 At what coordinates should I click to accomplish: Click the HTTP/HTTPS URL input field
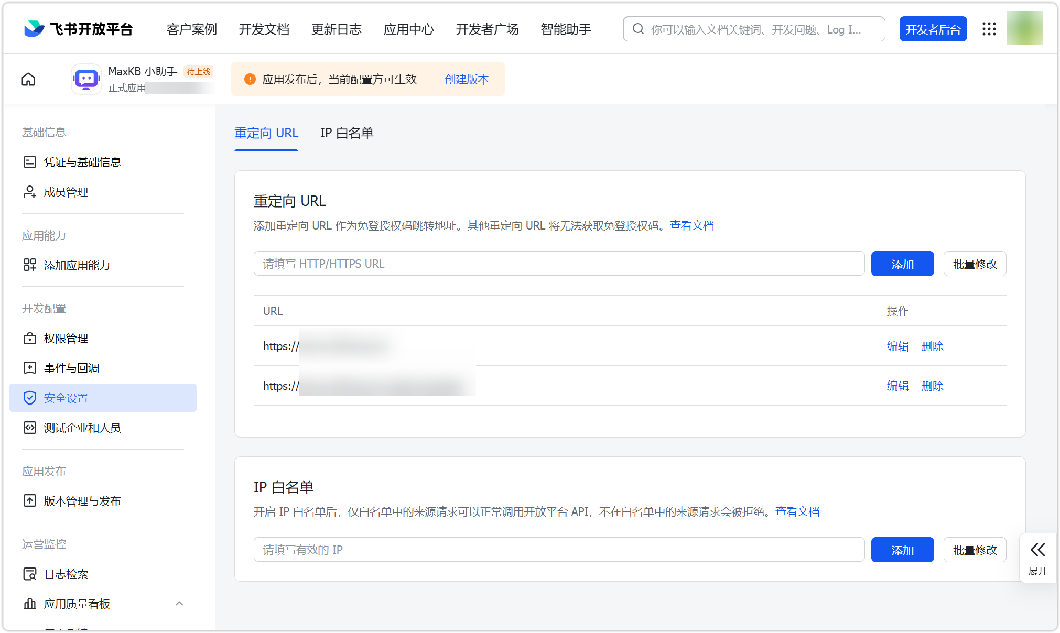pos(558,264)
